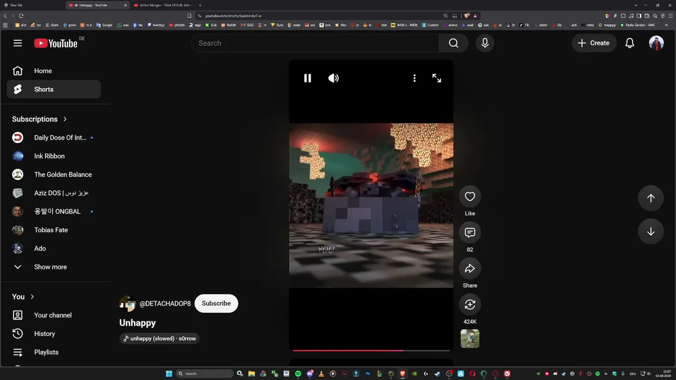Switch to the Arthur Morgan tab
The width and height of the screenshot is (676, 380).
[162, 5]
